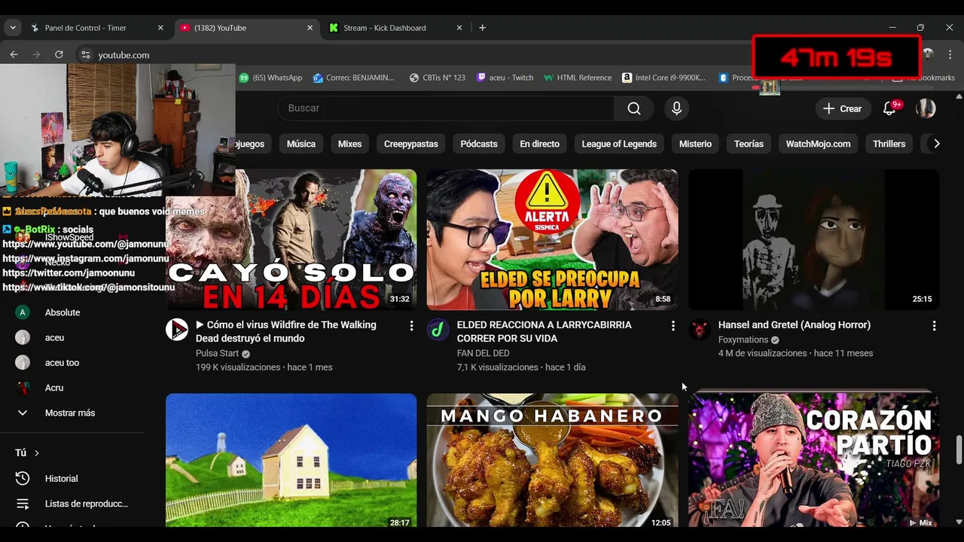This screenshot has height=542, width=964.
Task: Go back in browser
Action: [14, 55]
